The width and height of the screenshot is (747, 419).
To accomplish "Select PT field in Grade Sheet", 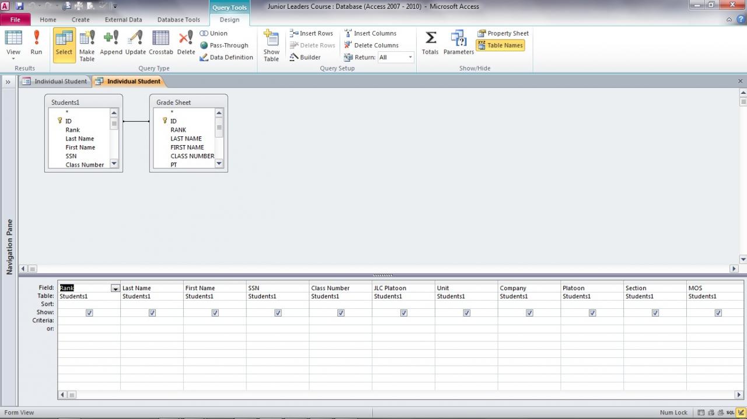I will point(174,165).
